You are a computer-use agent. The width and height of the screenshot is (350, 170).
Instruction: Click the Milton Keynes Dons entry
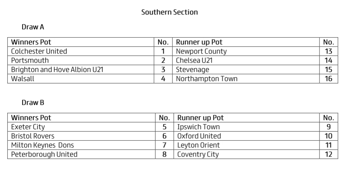42,145
